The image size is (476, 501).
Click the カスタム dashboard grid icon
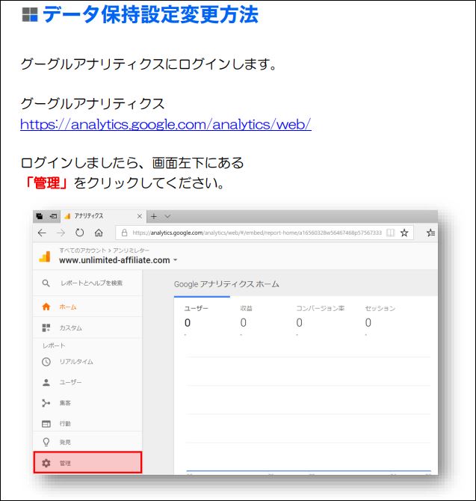tap(46, 328)
